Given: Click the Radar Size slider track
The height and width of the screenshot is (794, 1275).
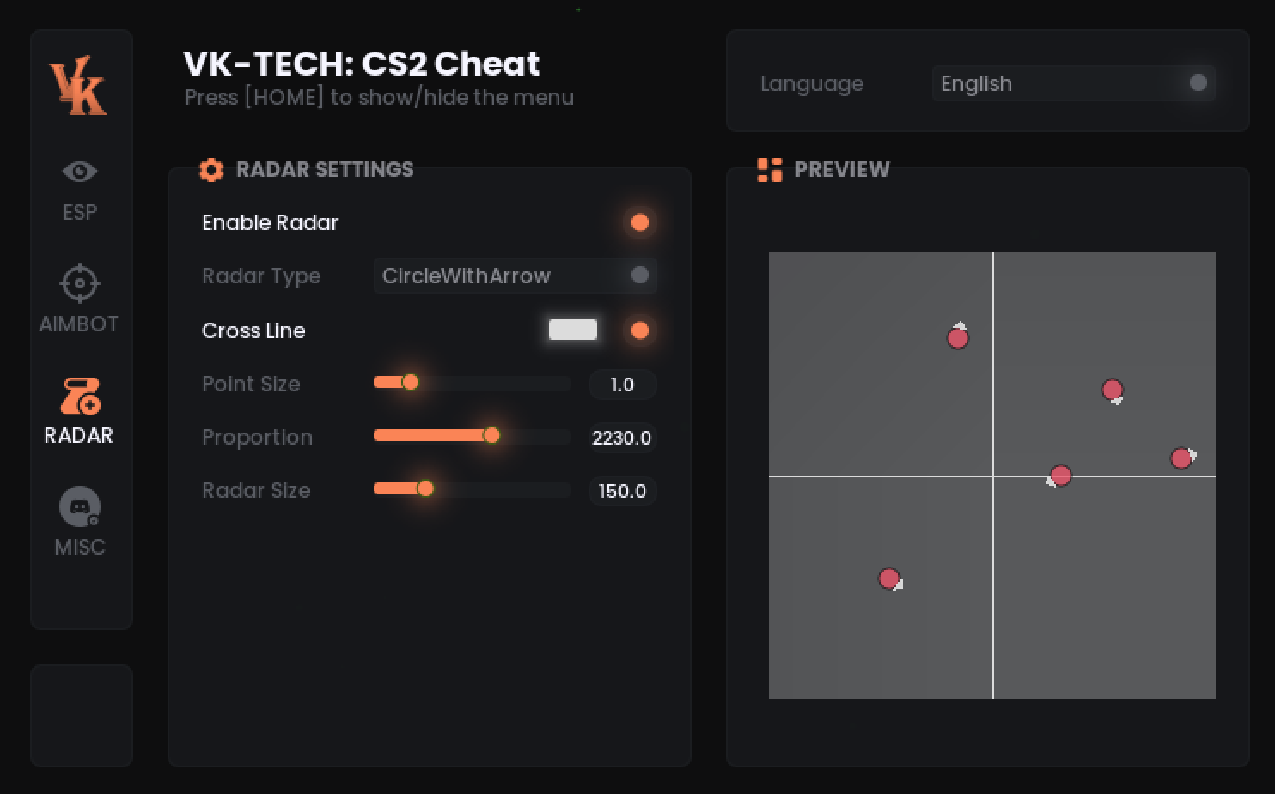Looking at the screenshot, I should tap(472, 489).
